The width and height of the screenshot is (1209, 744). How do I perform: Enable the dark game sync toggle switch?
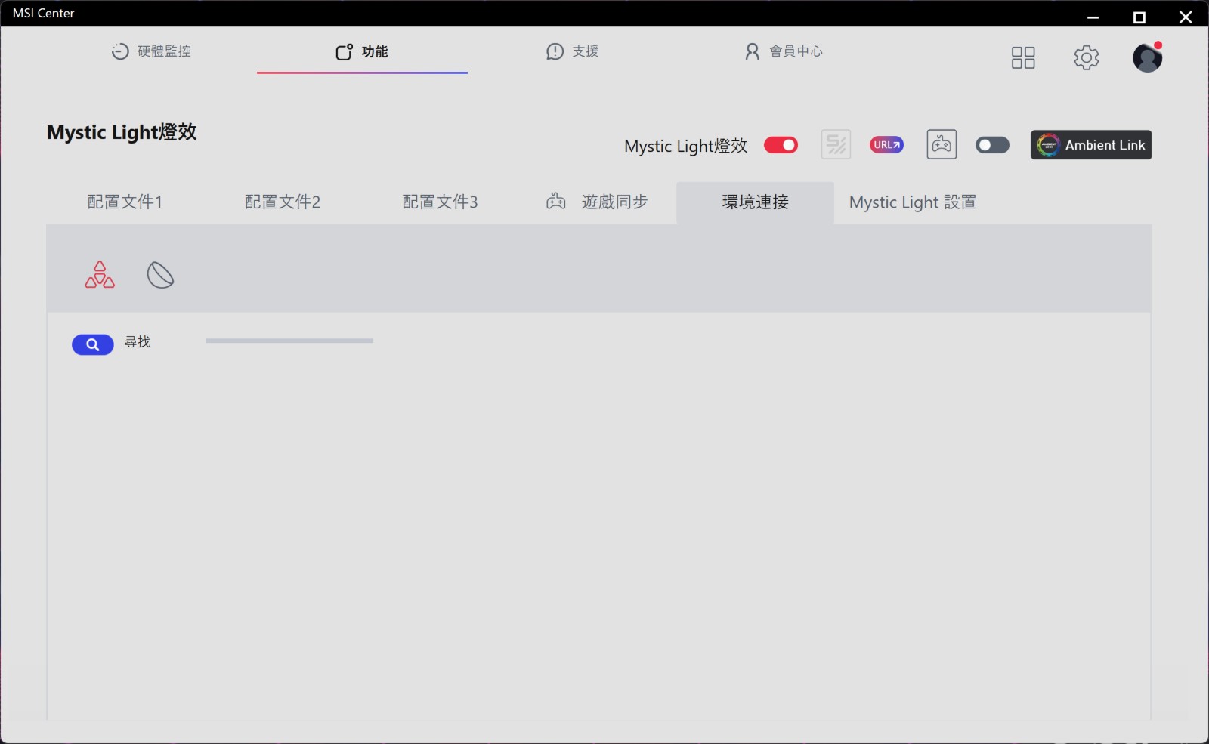tap(992, 145)
